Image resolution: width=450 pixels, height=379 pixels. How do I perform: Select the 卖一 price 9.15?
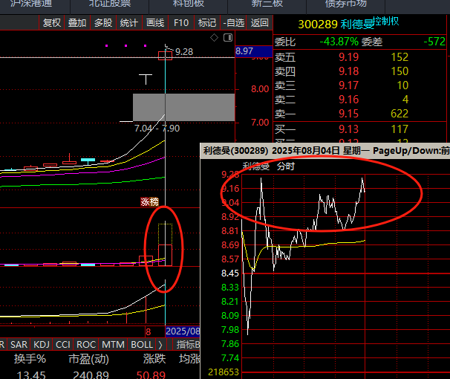(349, 114)
